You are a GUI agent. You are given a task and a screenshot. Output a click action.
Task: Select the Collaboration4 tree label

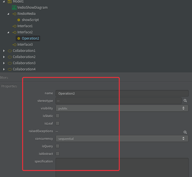coord(24,69)
